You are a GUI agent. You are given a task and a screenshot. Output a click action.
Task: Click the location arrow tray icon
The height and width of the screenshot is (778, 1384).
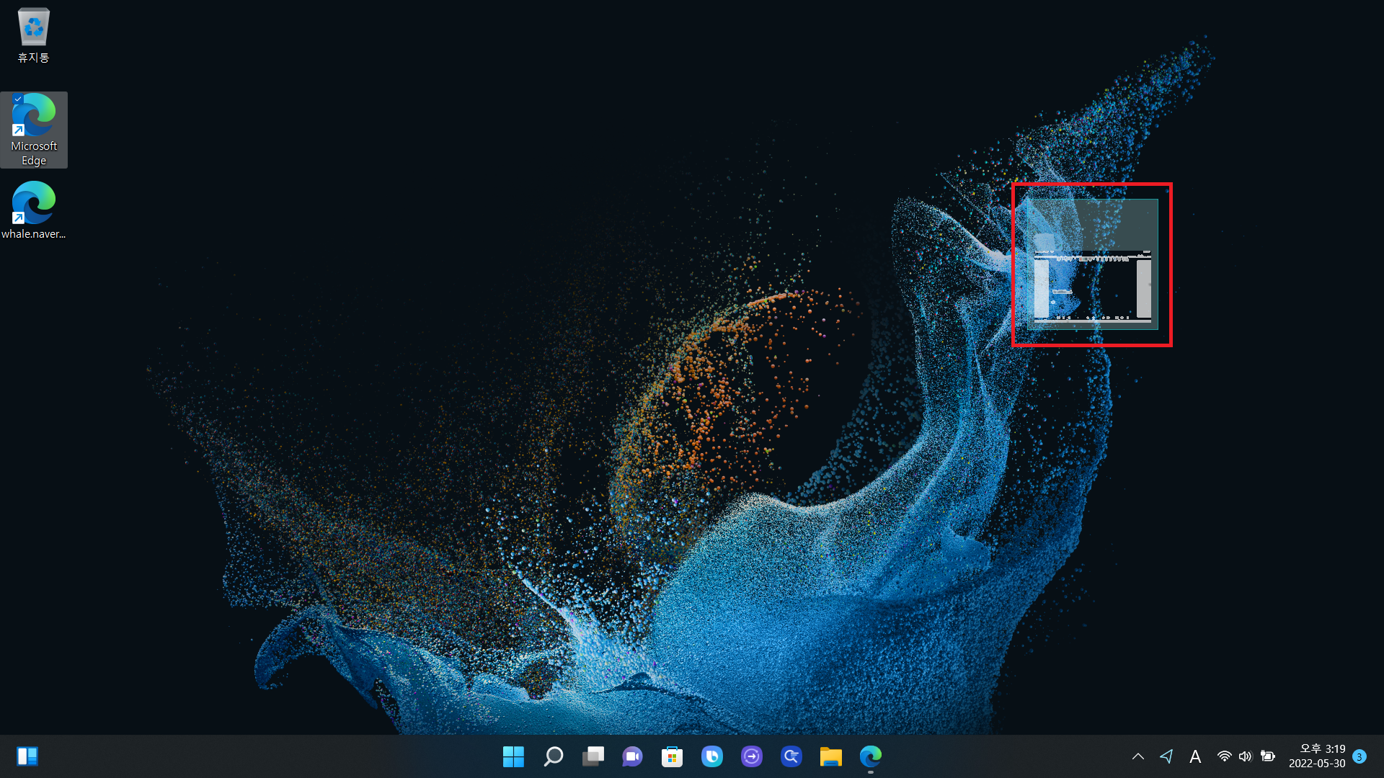coord(1166,756)
